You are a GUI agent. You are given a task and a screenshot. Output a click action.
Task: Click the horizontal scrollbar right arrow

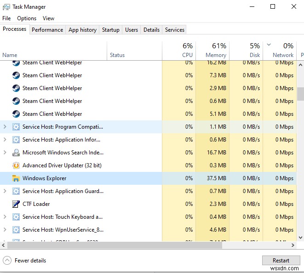click(293, 245)
